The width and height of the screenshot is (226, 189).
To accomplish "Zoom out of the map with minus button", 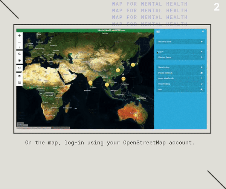I will (20, 42).
